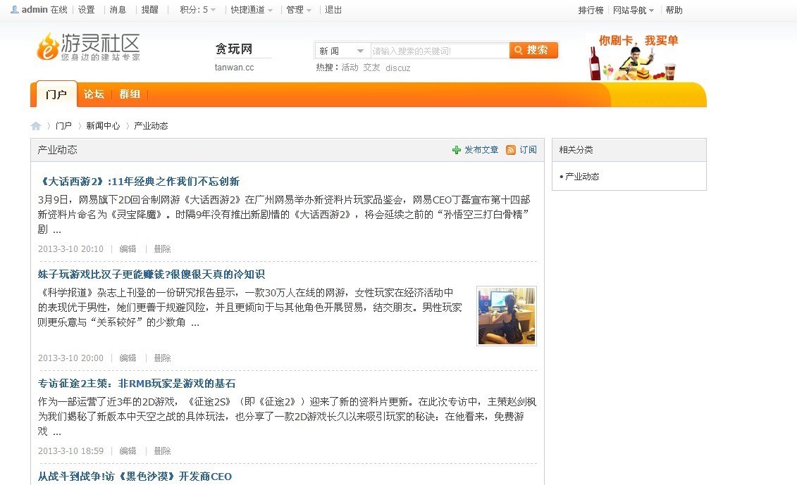Click 新闻中心 in the breadcrumb

click(103, 126)
